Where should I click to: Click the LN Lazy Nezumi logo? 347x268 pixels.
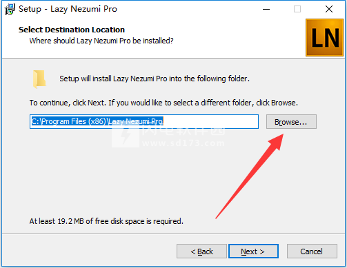coord(324,37)
